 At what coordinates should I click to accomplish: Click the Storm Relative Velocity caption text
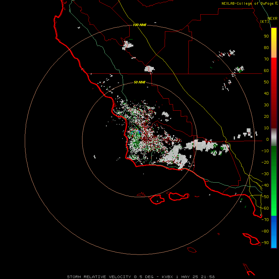pos(141,277)
